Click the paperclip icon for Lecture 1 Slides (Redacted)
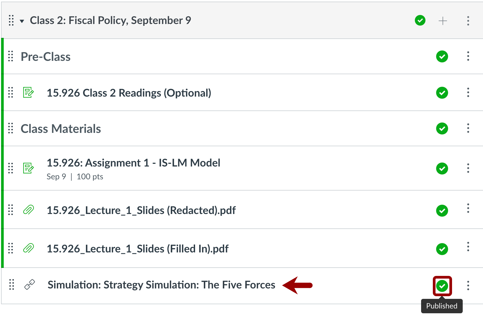483x317 pixels. click(28, 210)
